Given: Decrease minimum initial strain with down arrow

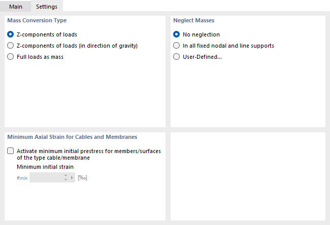Looking at the screenshot, I should click(65, 179).
